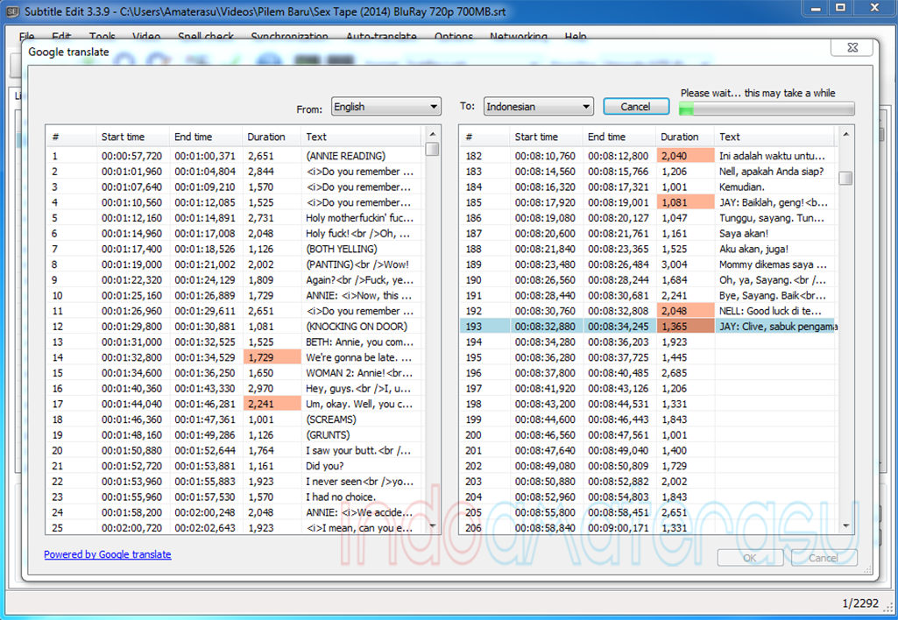The height and width of the screenshot is (620, 898).
Task: Select the row with text (SCREAMS)
Action: coord(236,419)
